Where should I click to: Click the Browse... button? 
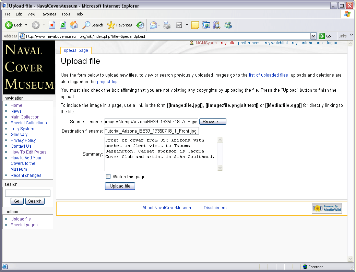(213, 122)
